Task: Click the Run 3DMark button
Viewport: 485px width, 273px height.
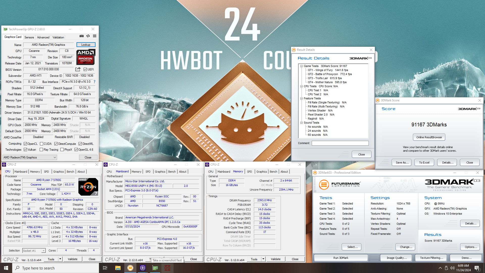Action: tap(341, 258)
